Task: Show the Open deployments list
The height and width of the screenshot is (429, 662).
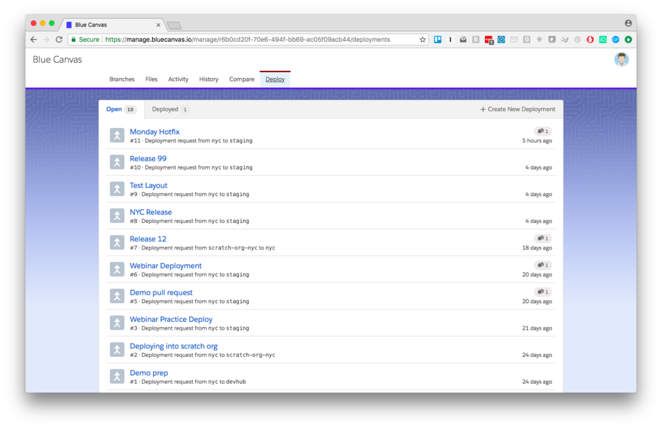Action: [122, 109]
